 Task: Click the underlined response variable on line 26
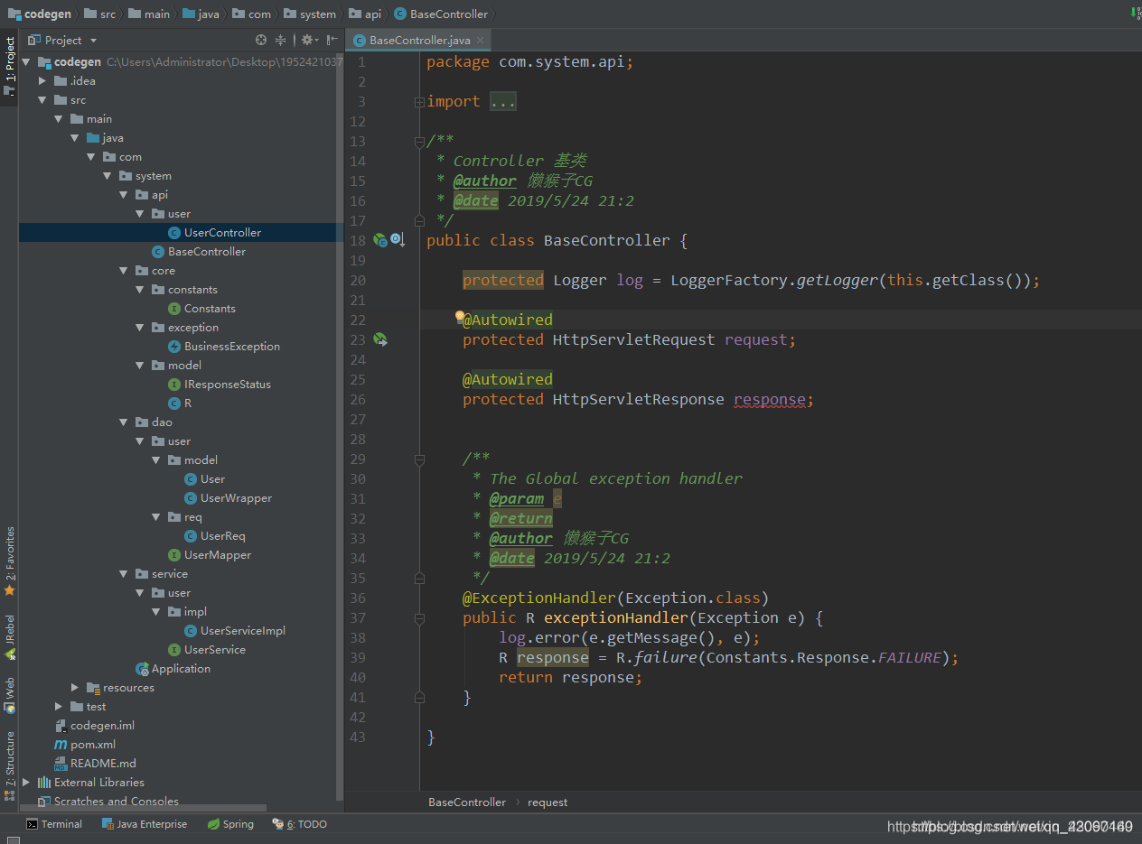pyautogui.click(x=769, y=399)
